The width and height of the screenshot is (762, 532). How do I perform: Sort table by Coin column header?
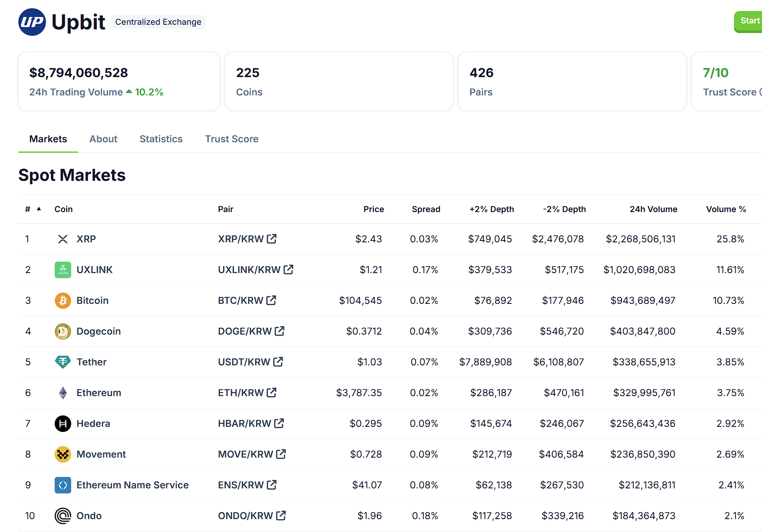coord(64,209)
